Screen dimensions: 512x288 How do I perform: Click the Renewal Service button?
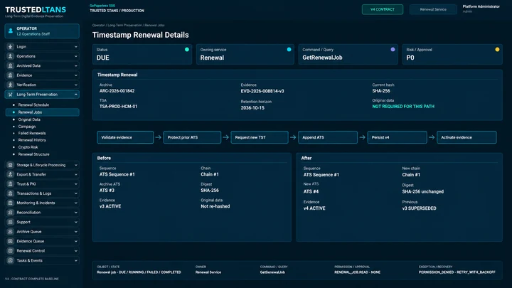point(433,9)
